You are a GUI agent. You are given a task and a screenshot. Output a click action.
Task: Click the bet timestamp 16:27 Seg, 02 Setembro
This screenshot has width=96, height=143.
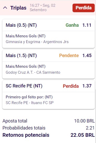43,8
